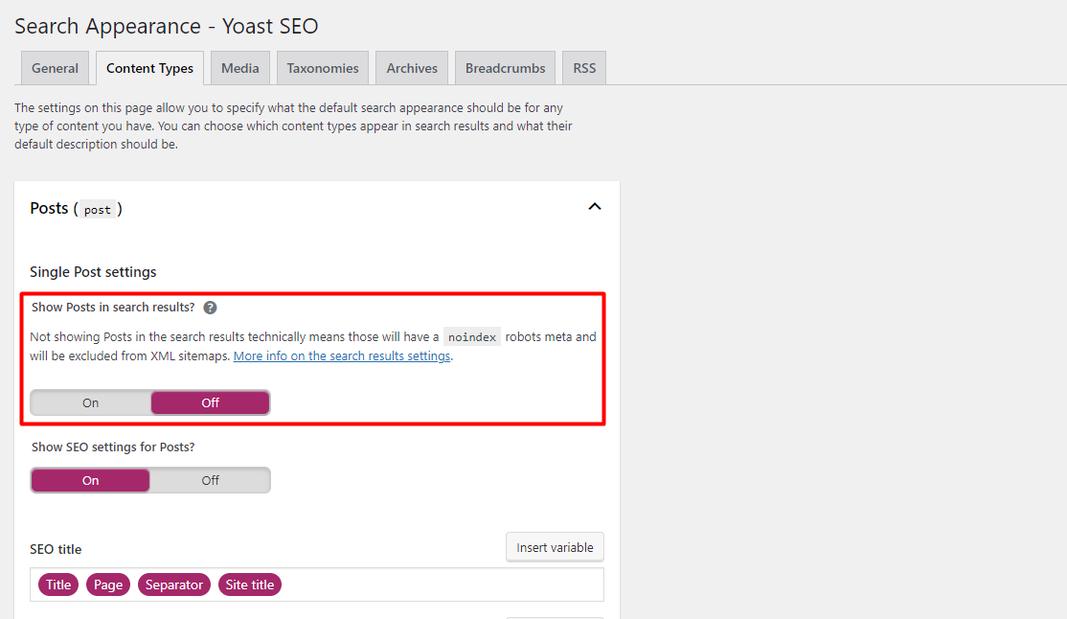
Task: Select the Title variable pill in SEO title
Action: pyautogui.click(x=57, y=584)
